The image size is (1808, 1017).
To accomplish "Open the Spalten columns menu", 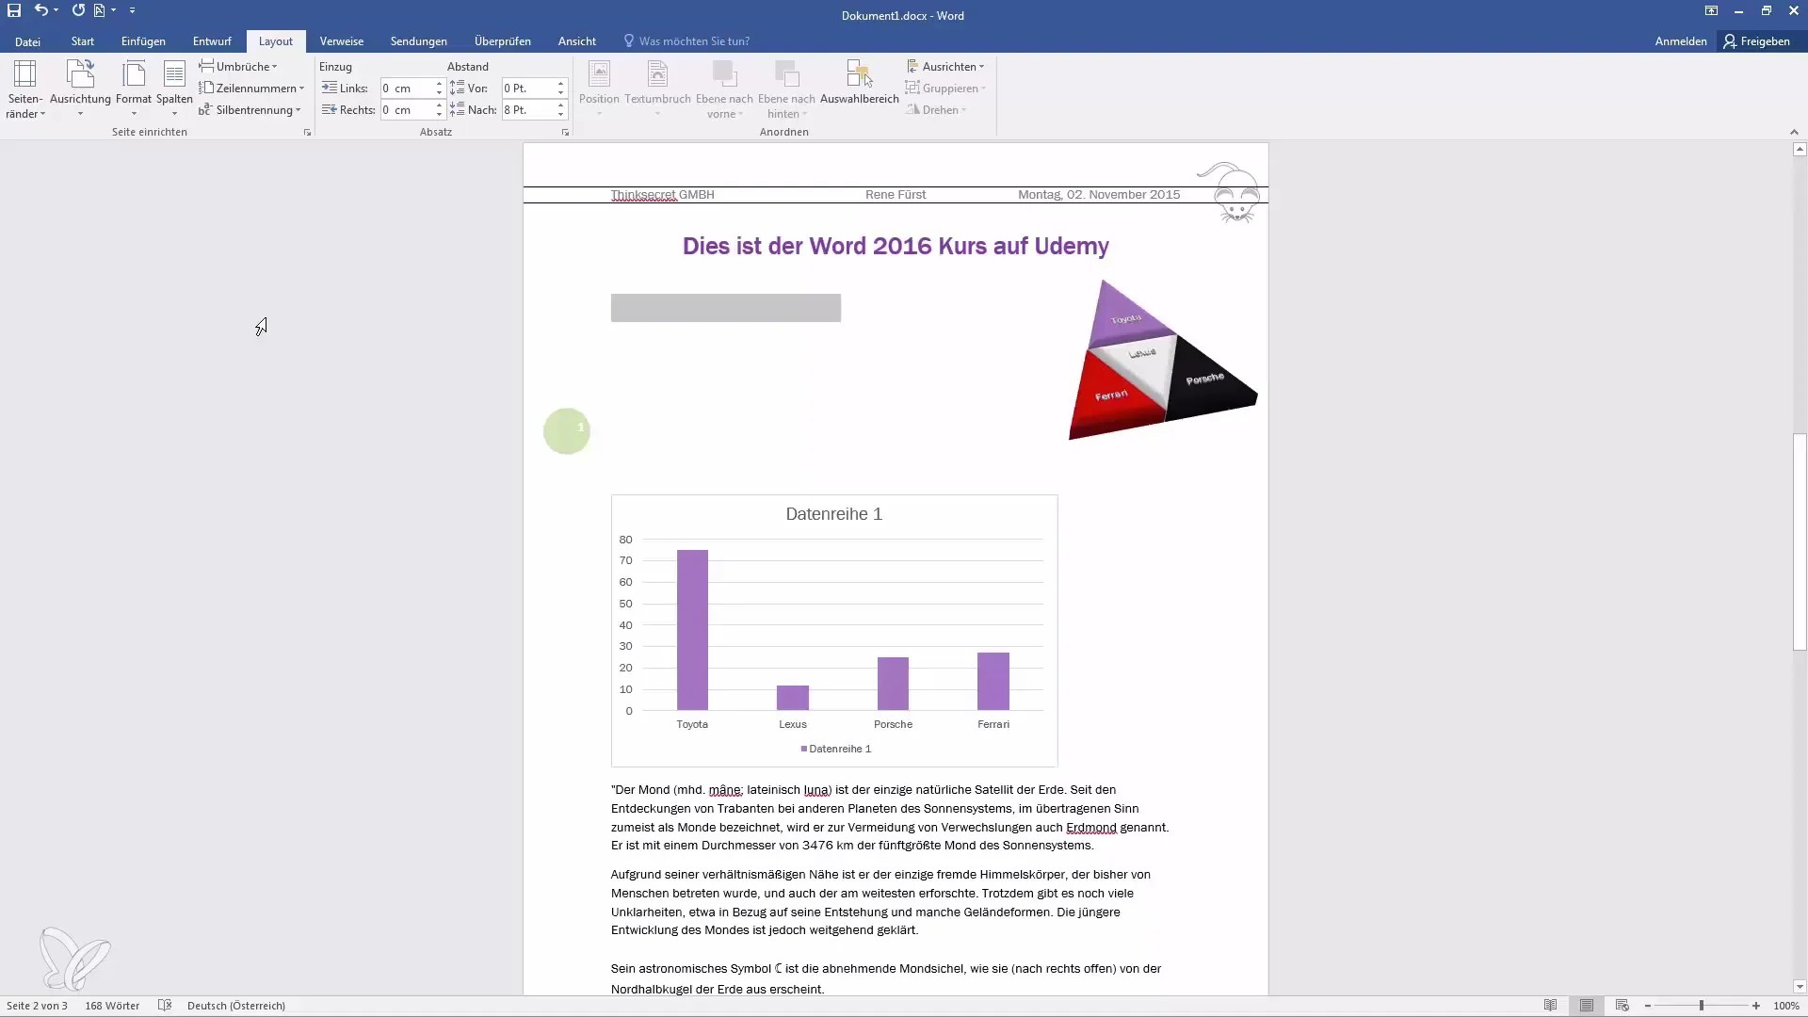I will tap(174, 90).
